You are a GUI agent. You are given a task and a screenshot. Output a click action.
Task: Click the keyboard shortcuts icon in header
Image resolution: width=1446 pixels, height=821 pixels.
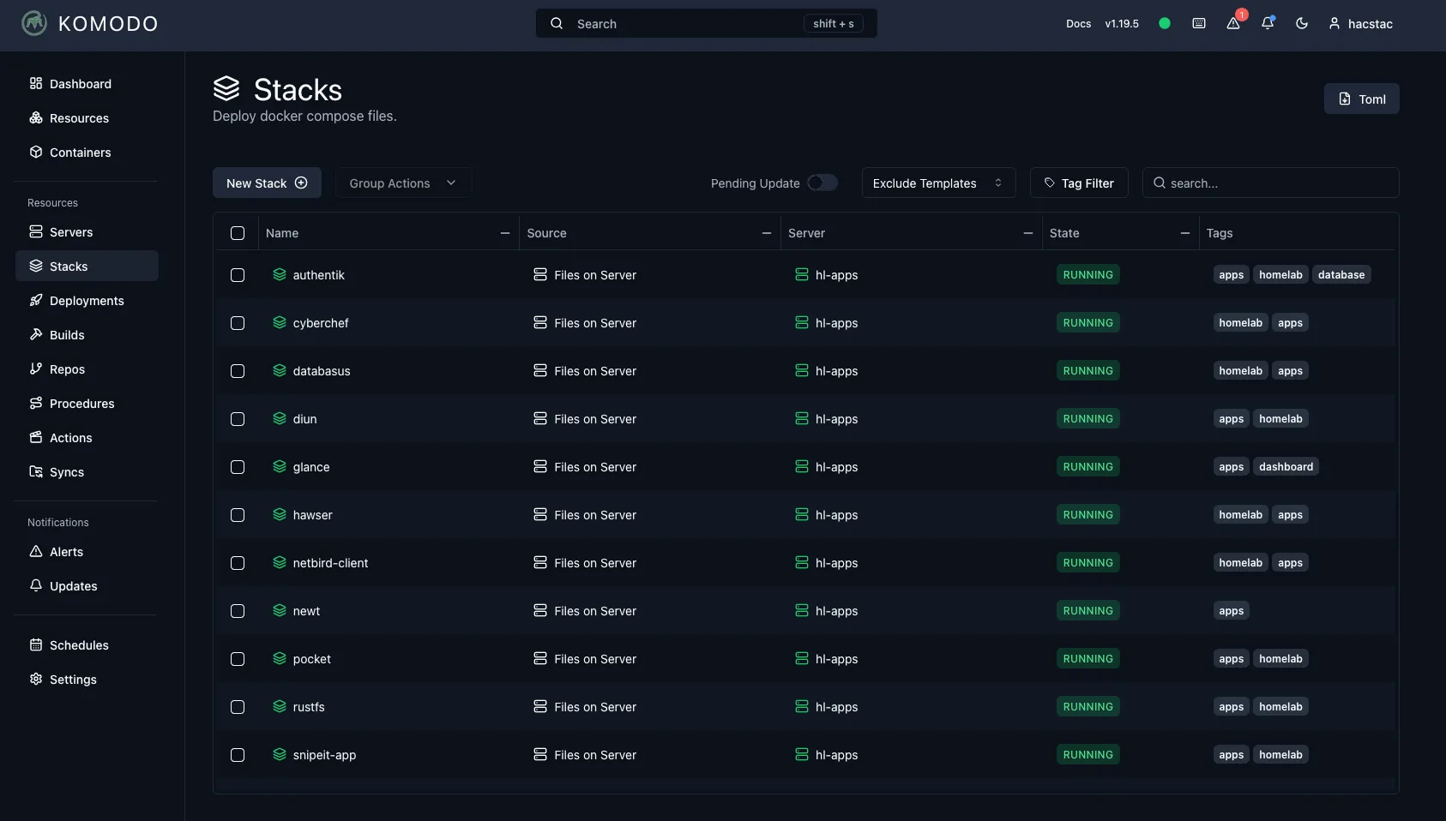pos(1199,23)
